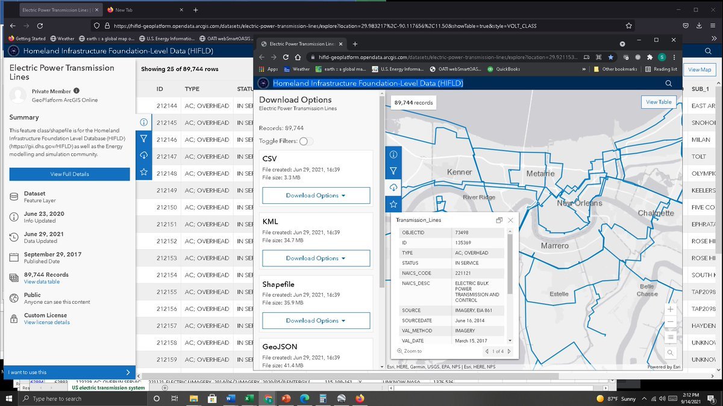Screen dimensions: 723x406
Task: Open the Chrome menu three dots
Action: [x=673, y=57]
